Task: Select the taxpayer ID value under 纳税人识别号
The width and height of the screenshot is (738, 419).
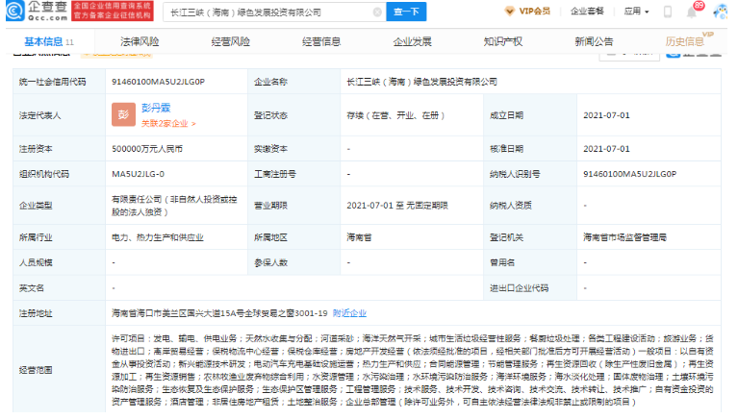Action: [x=629, y=174]
